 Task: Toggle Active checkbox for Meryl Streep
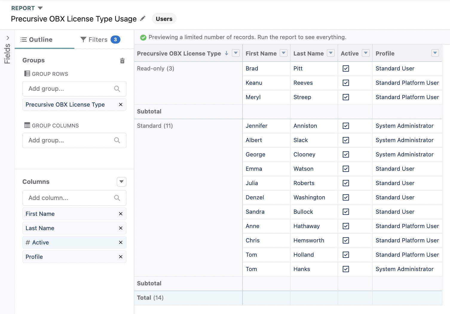click(x=346, y=97)
